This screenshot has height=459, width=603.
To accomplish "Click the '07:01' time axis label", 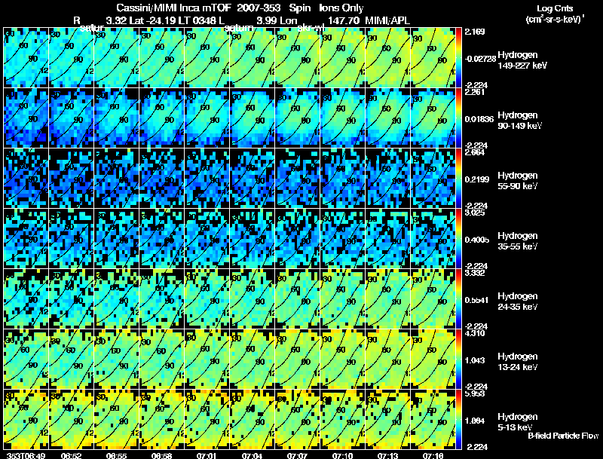I will tap(207, 455).
